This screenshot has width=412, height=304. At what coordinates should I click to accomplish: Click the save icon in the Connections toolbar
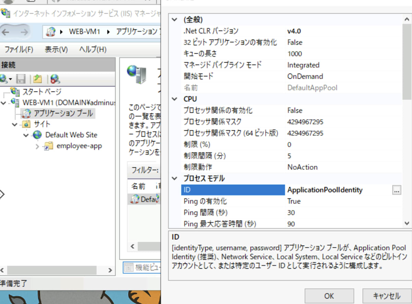coord(21,79)
